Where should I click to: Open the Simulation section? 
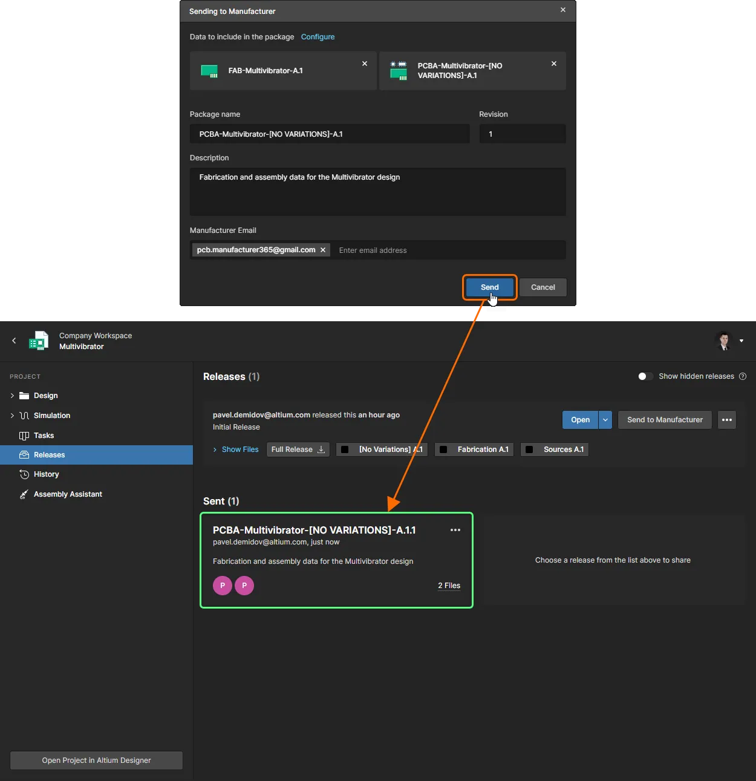pos(52,416)
